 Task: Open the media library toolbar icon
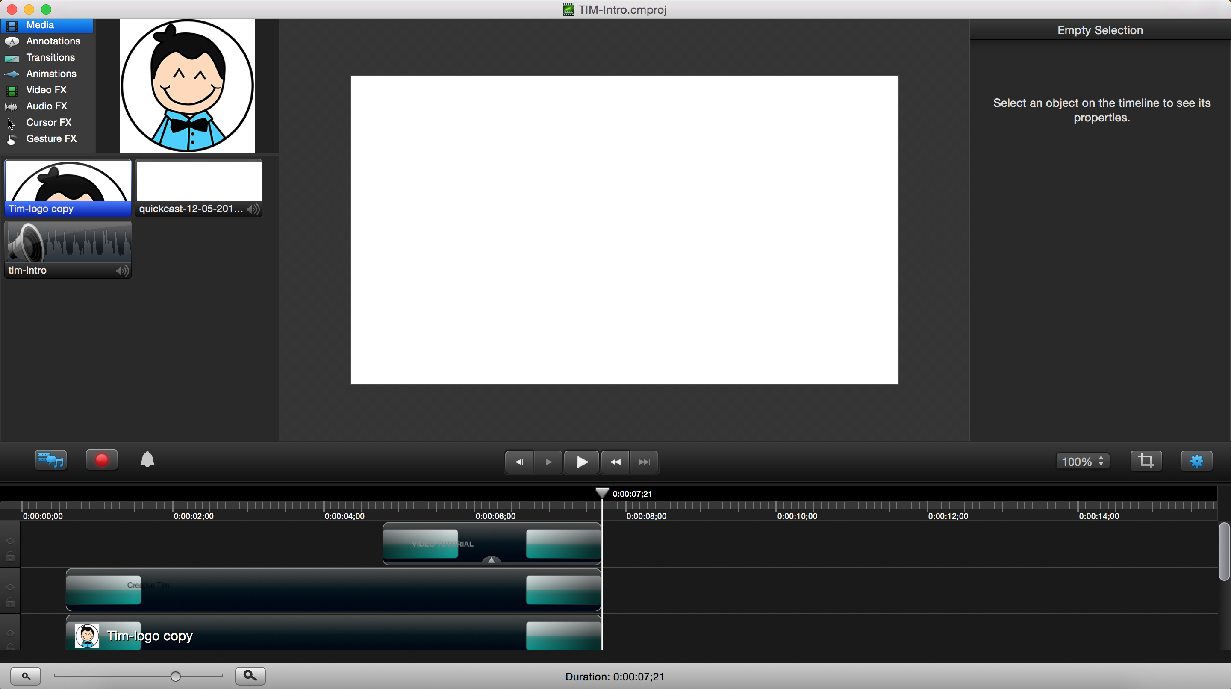pos(51,461)
